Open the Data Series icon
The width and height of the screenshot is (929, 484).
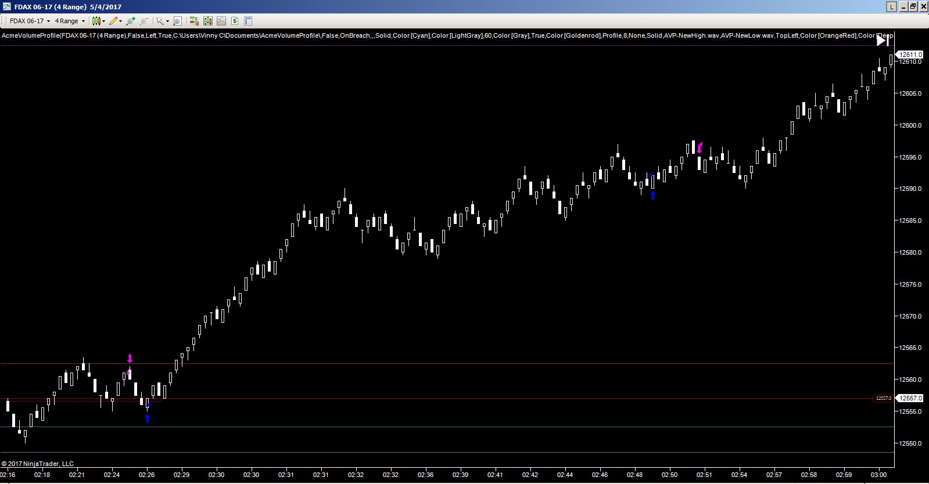pyautogui.click(x=207, y=21)
